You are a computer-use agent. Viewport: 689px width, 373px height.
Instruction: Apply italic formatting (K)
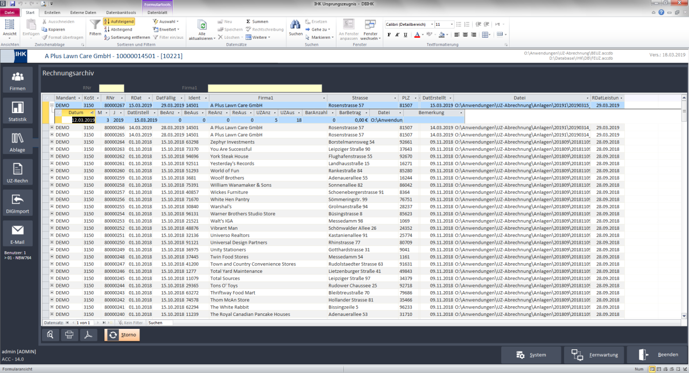pos(397,35)
